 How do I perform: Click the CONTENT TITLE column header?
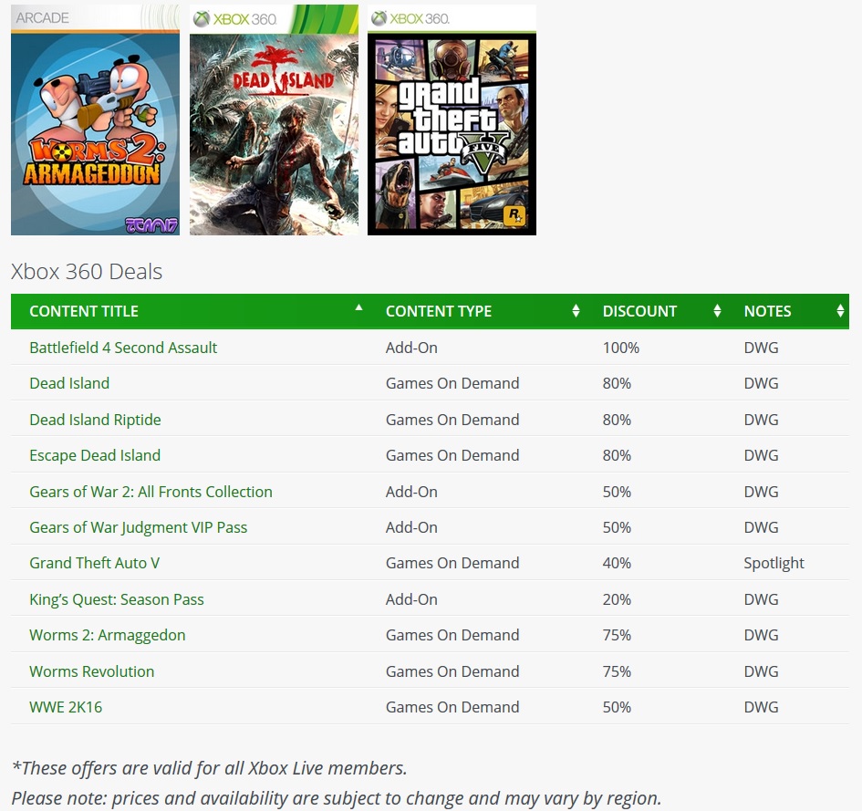pos(84,311)
